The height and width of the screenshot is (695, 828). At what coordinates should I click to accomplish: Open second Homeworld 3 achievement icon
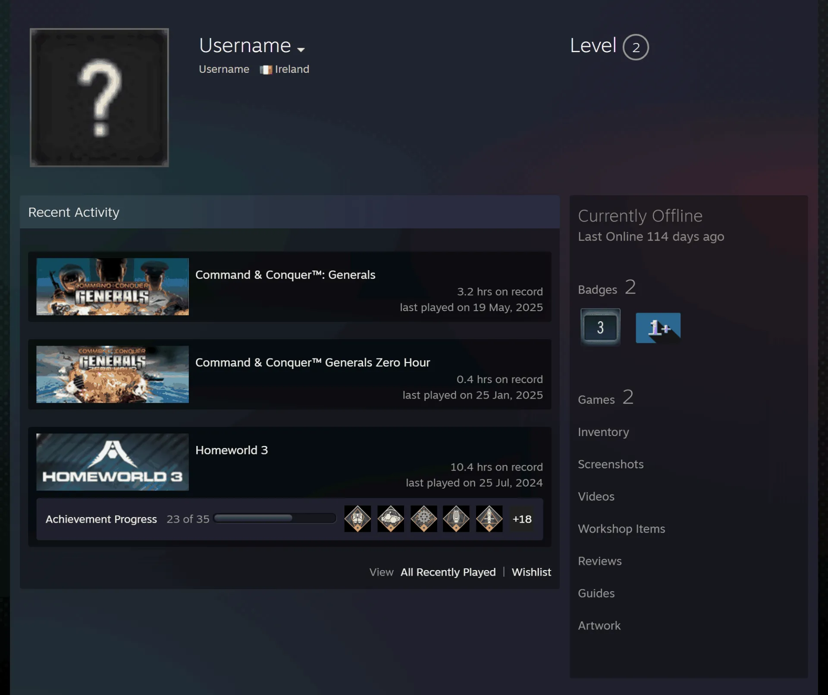pyautogui.click(x=391, y=519)
